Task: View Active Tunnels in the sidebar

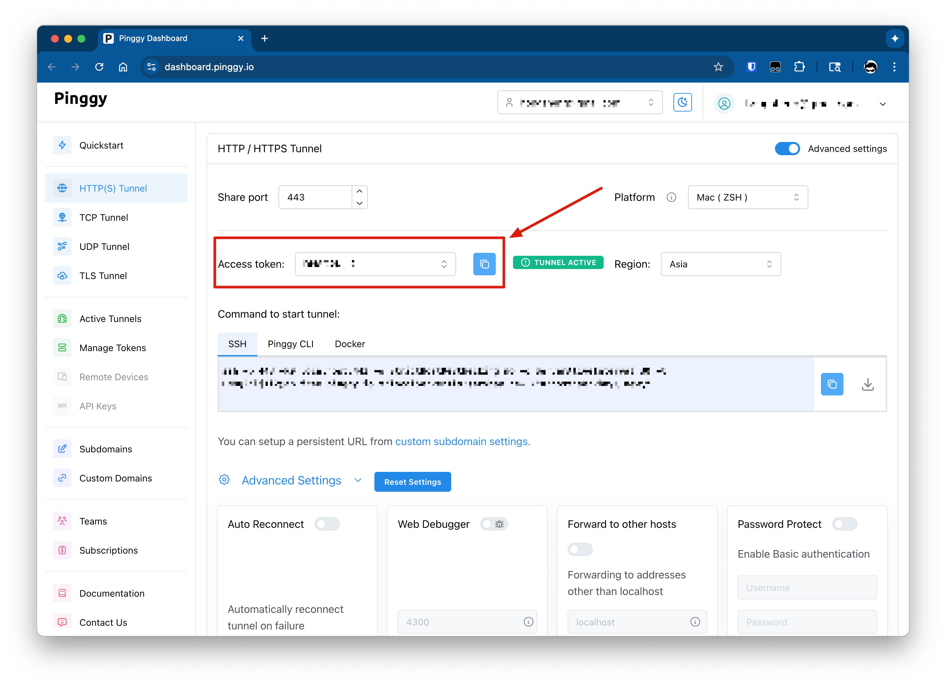Action: (116, 319)
